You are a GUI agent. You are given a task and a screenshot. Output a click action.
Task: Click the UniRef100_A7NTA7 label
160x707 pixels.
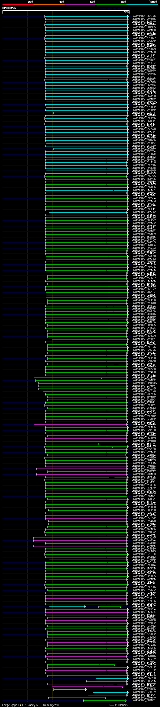(143, 77)
